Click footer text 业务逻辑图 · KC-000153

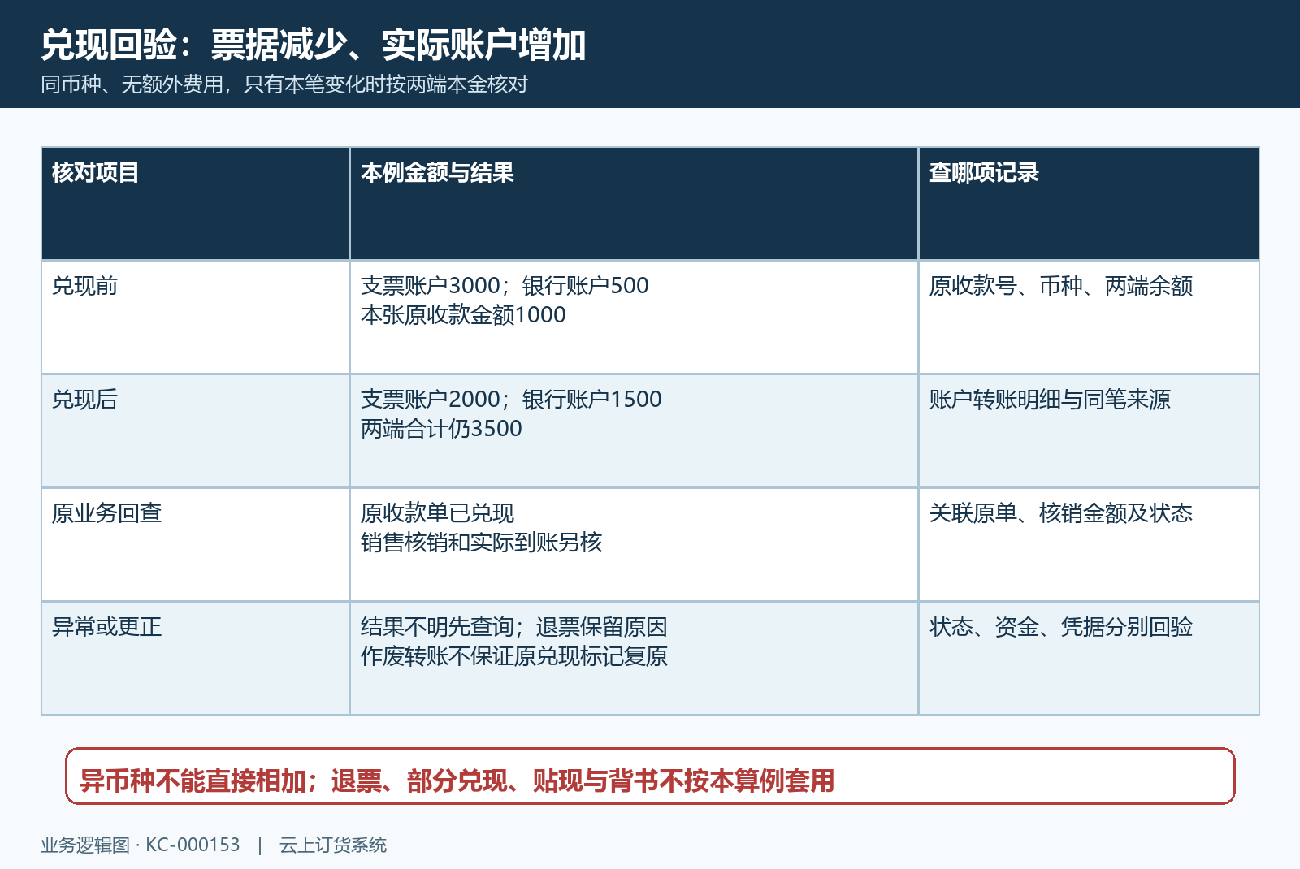tap(141, 845)
